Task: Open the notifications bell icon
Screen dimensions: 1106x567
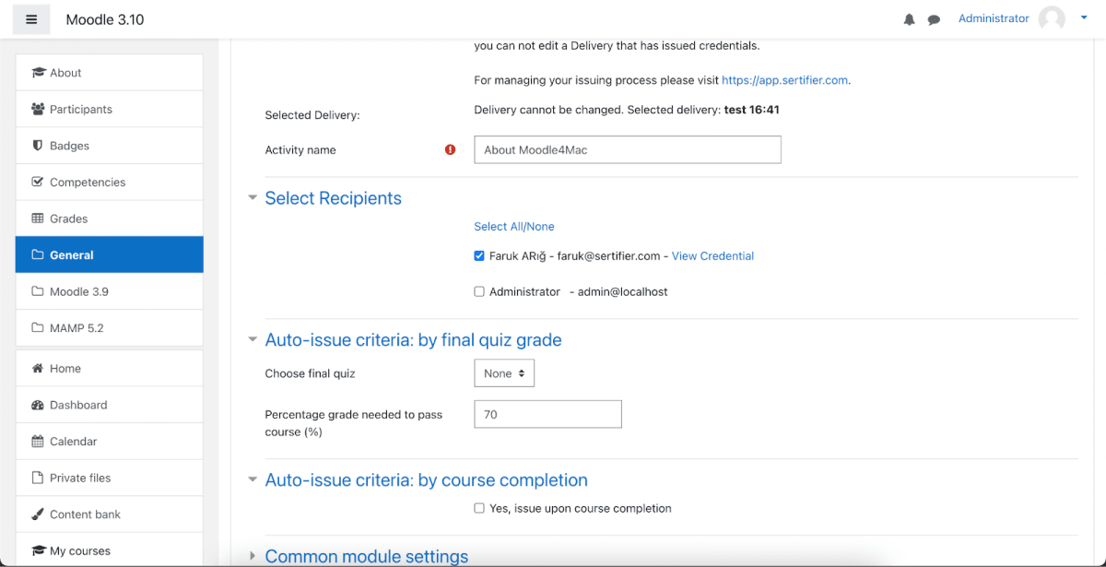Action: [x=910, y=19]
